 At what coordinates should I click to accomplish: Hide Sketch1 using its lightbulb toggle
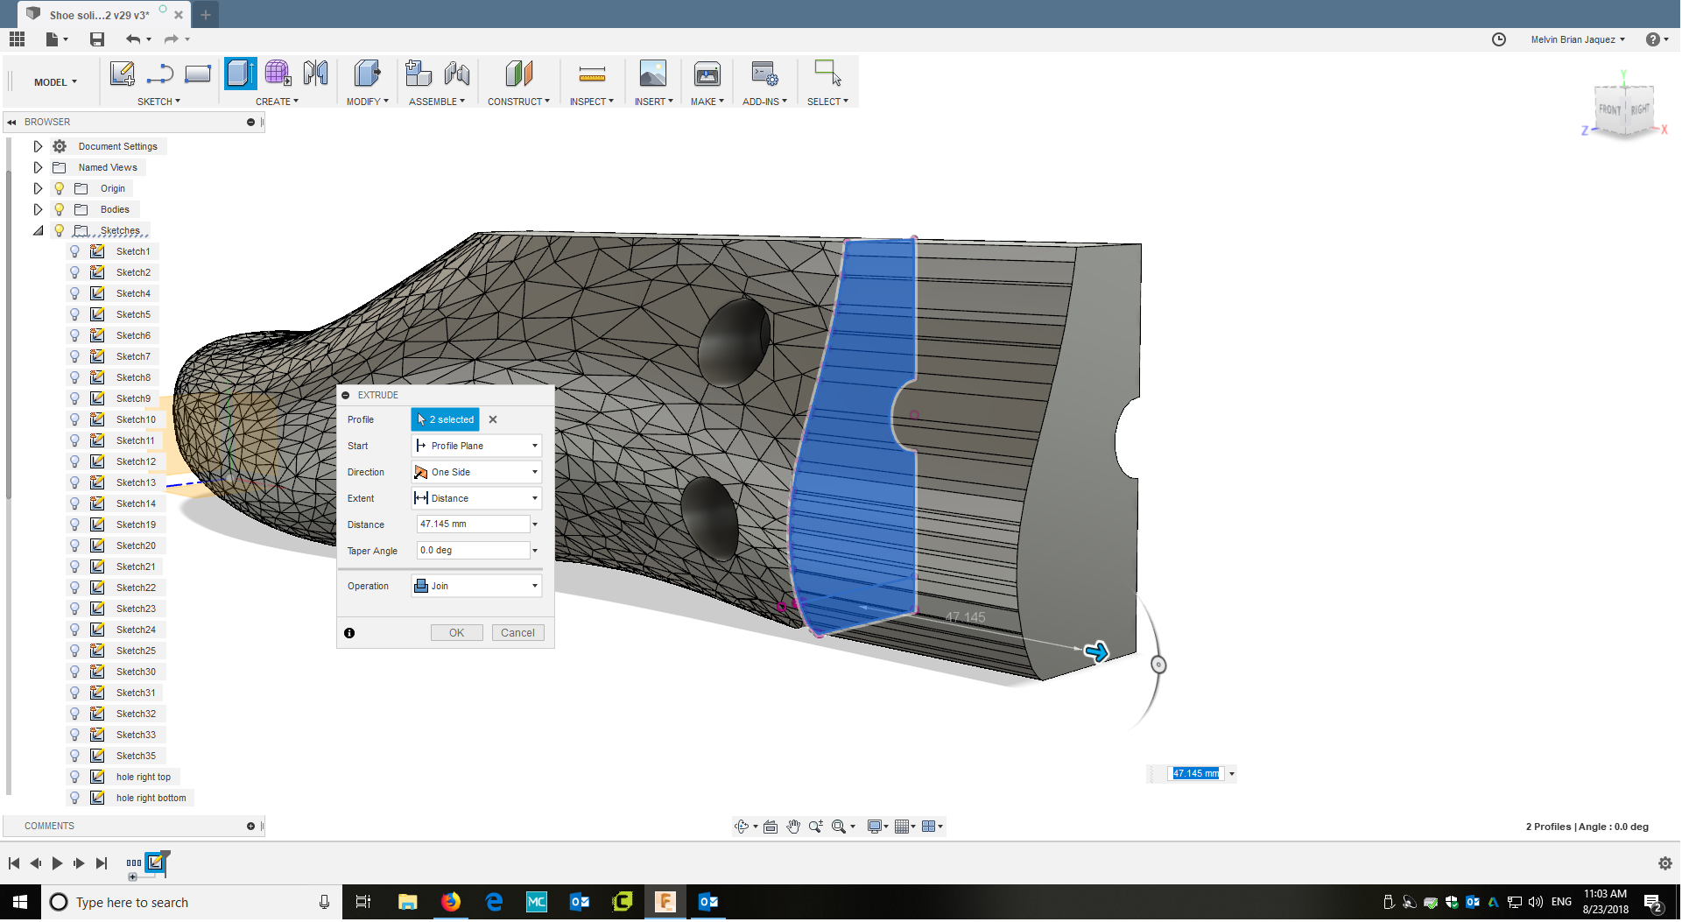[x=74, y=251]
